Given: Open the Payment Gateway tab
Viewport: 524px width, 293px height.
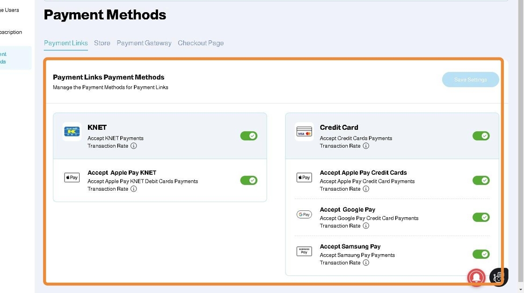Looking at the screenshot, I should 144,43.
